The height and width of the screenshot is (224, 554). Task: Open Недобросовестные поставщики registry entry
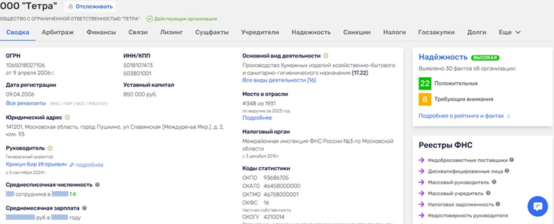pos(468,160)
